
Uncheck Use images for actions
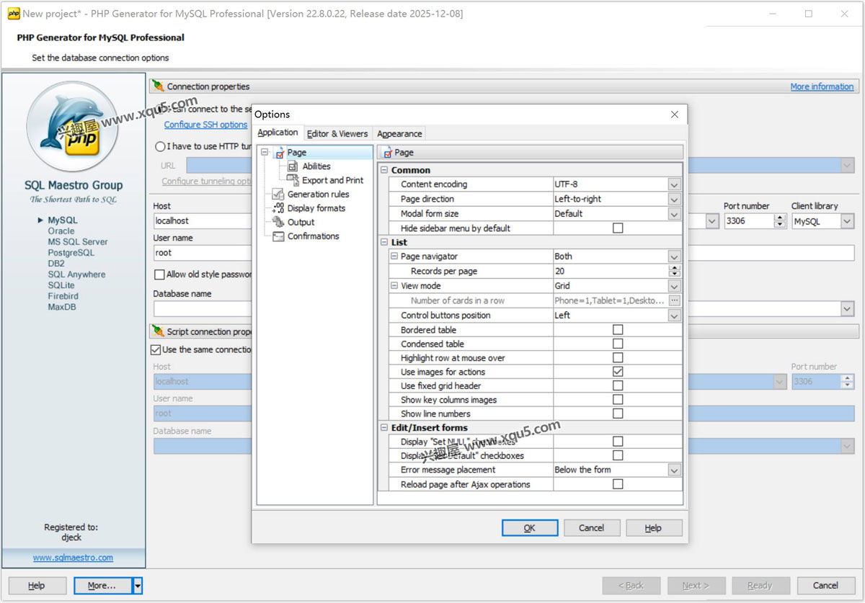pos(617,372)
